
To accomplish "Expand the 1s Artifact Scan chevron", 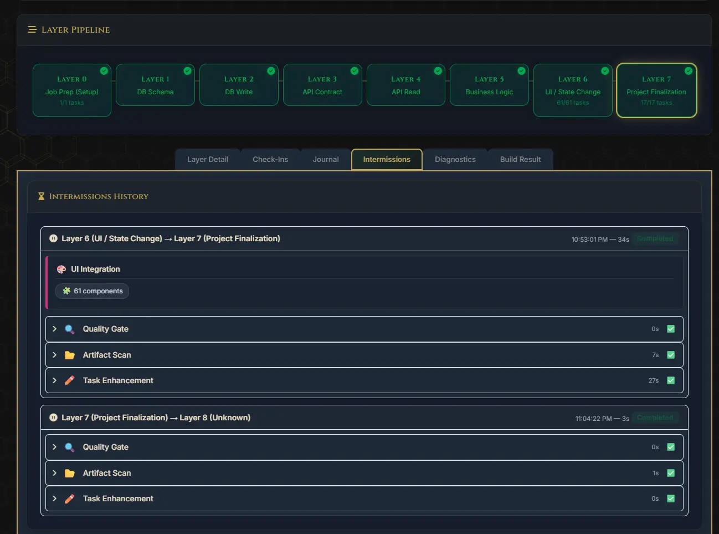I will tap(54, 473).
